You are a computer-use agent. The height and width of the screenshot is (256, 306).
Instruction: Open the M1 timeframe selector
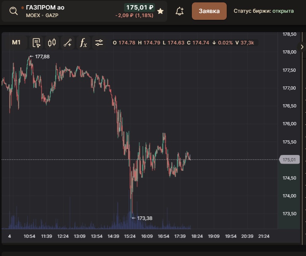click(16, 42)
